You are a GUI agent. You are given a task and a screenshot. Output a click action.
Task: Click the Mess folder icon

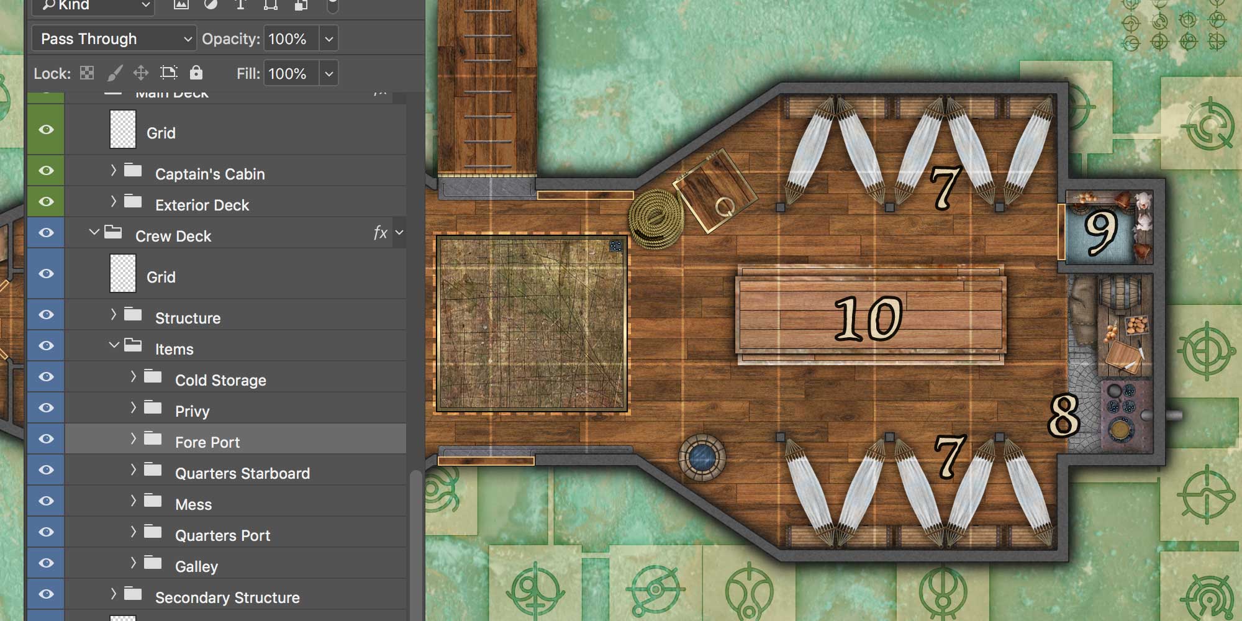tap(153, 501)
